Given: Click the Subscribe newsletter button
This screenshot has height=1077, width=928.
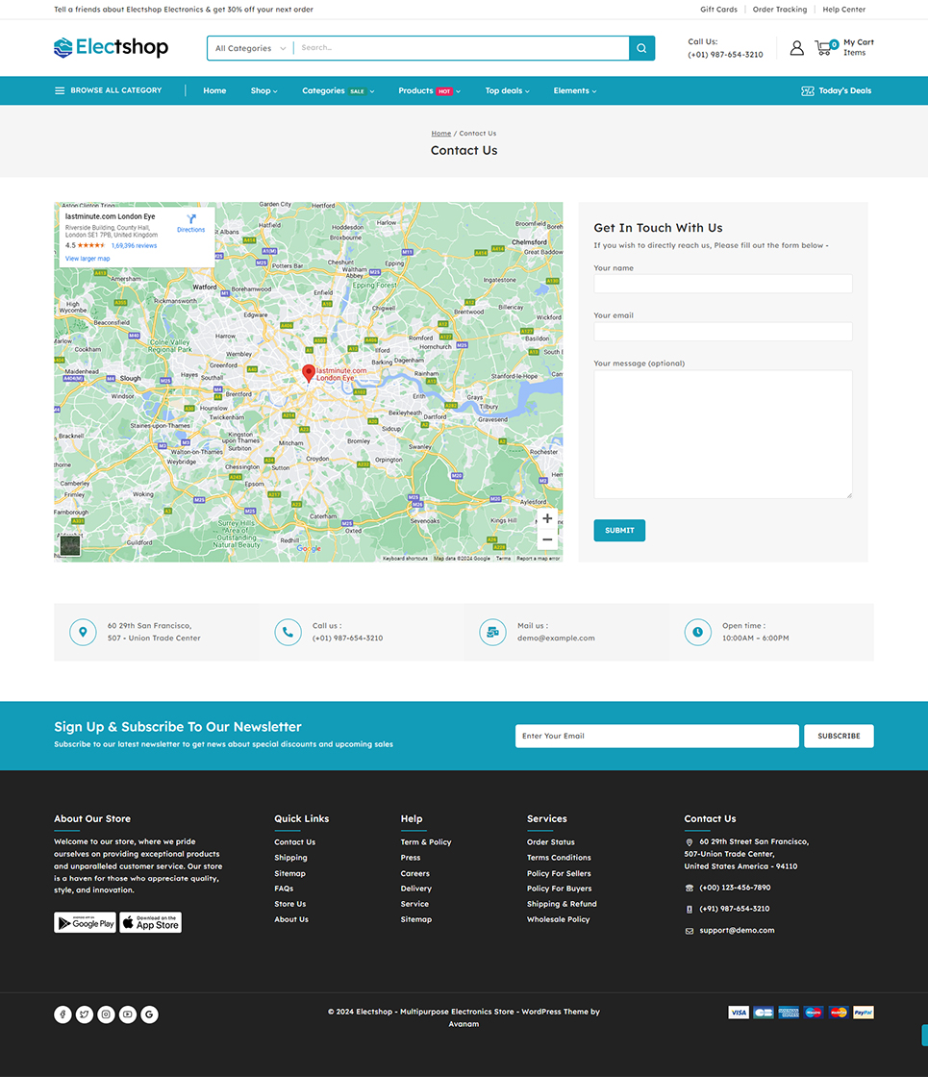Looking at the screenshot, I should click(839, 736).
